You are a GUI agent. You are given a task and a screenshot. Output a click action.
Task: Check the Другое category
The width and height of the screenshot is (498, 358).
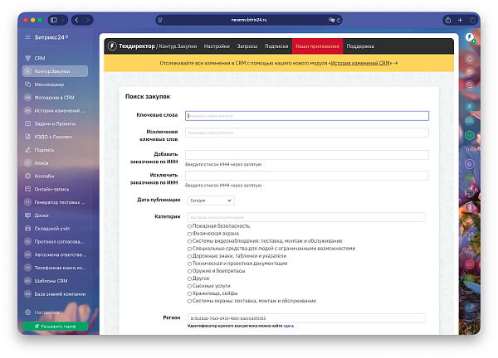pyautogui.click(x=189, y=278)
